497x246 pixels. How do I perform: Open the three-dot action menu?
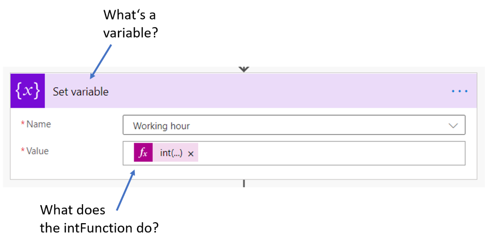pos(460,91)
